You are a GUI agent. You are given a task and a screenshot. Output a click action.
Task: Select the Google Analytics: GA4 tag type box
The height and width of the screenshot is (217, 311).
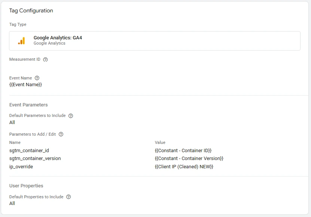(155, 40)
